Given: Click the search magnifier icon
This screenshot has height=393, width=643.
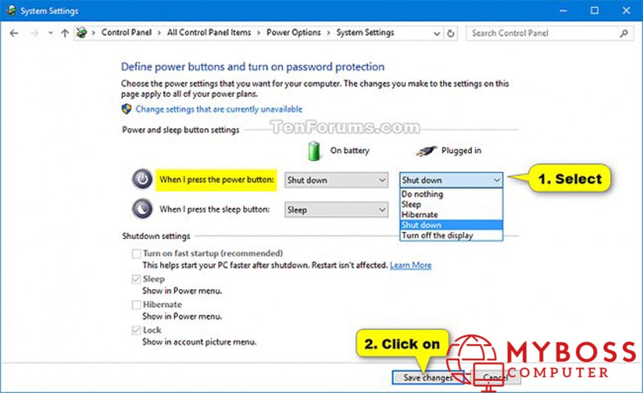Looking at the screenshot, I should click(x=624, y=33).
